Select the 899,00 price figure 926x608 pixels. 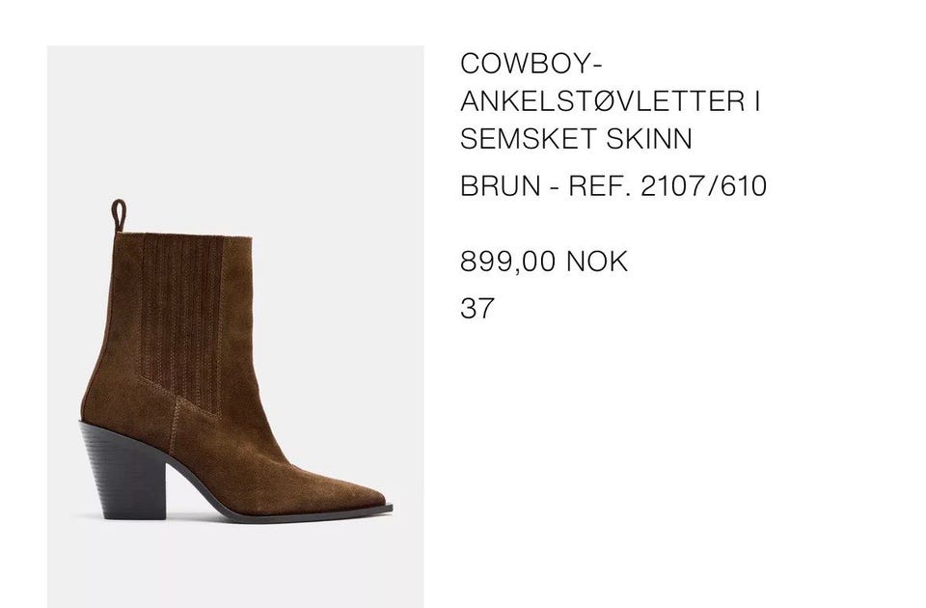click(x=508, y=262)
